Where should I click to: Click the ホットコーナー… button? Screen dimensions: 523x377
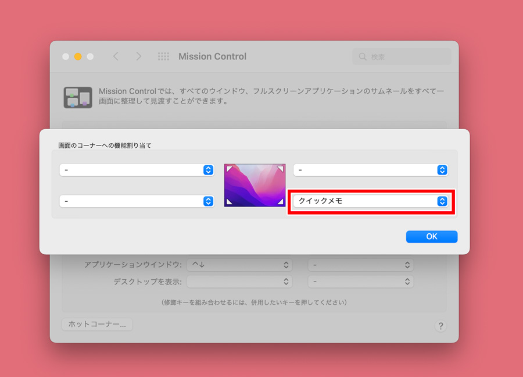97,324
